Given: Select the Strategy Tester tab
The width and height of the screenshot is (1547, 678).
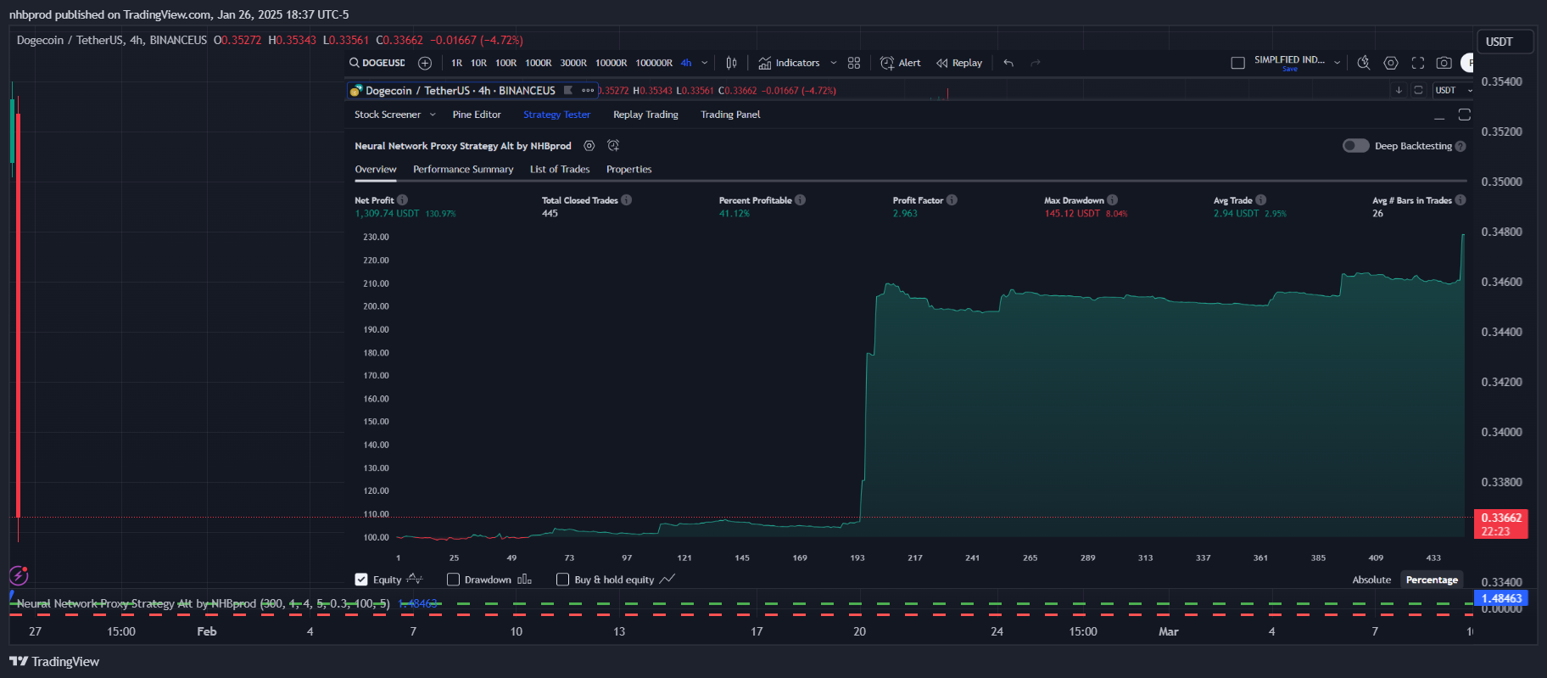Looking at the screenshot, I should 556,115.
